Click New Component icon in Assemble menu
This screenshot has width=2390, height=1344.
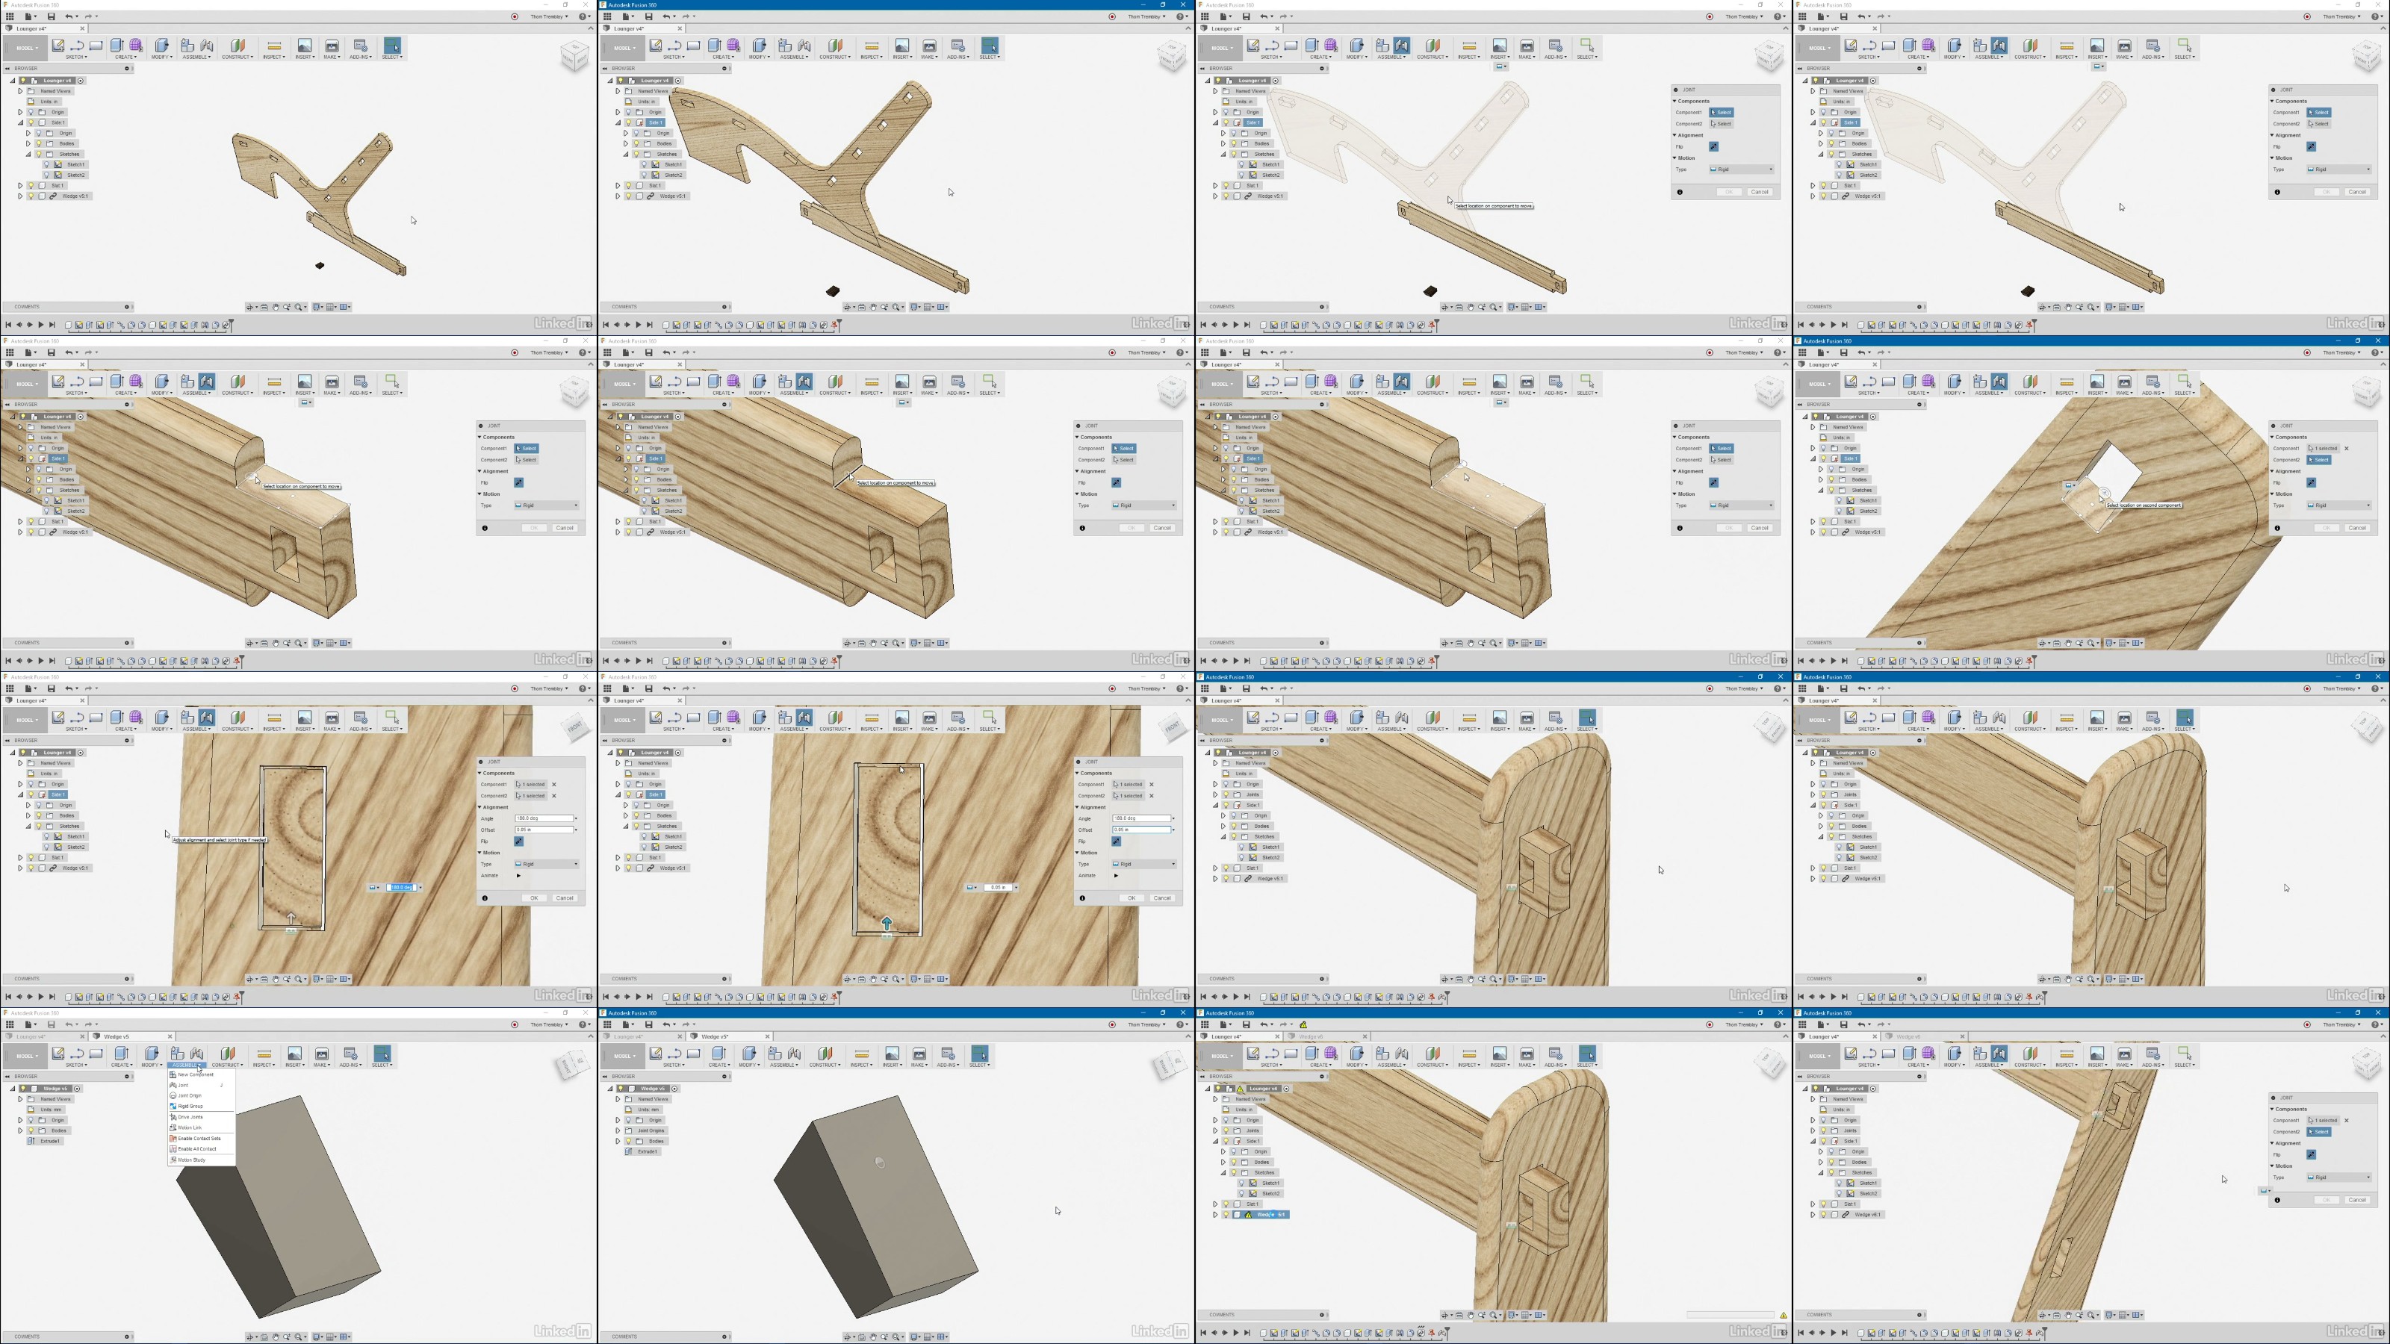173,1074
